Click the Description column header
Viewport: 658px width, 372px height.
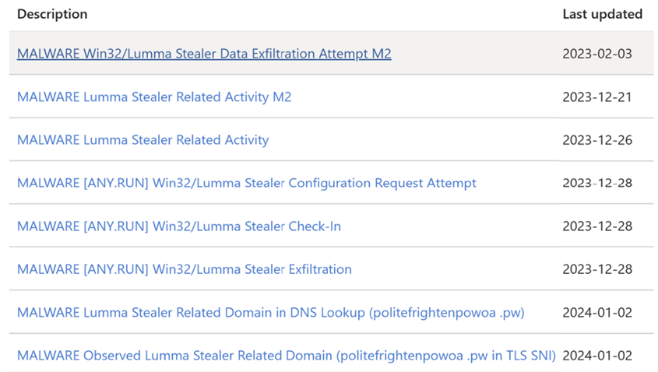click(x=52, y=14)
